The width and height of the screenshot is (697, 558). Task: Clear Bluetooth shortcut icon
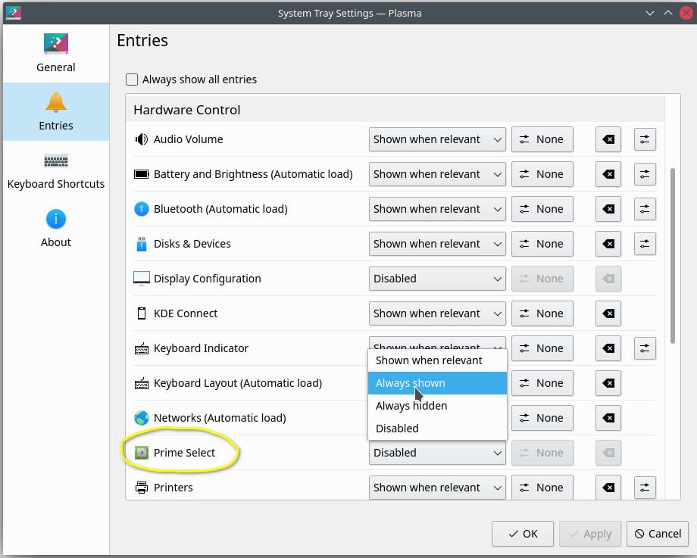[608, 209]
